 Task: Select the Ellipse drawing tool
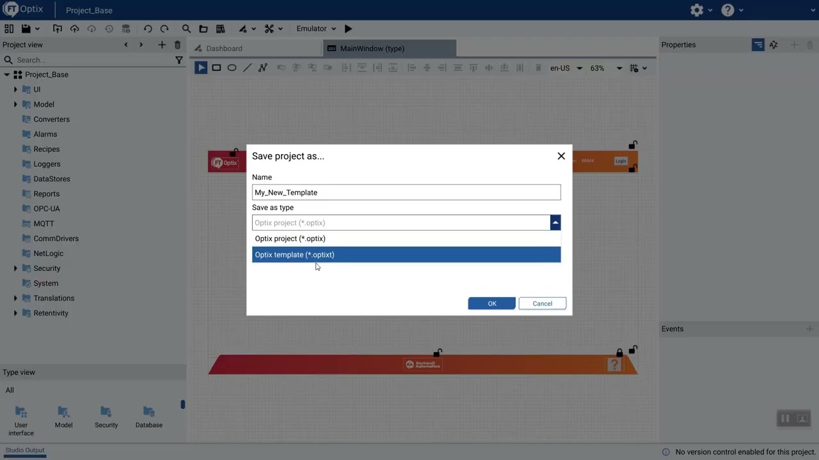(232, 68)
